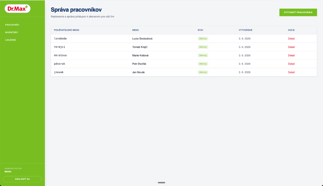The image size is (323, 186).
Task: Click username tkrejci
Action: click(x=59, y=47)
